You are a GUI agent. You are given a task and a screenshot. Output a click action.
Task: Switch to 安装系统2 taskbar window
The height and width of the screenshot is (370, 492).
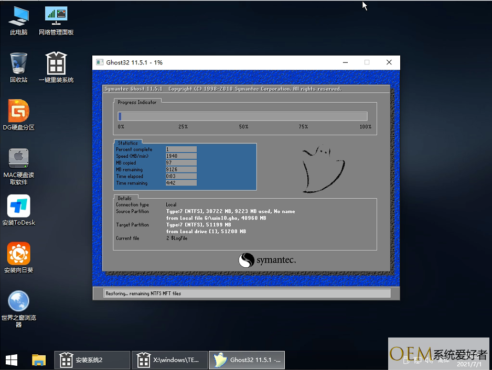(x=92, y=360)
